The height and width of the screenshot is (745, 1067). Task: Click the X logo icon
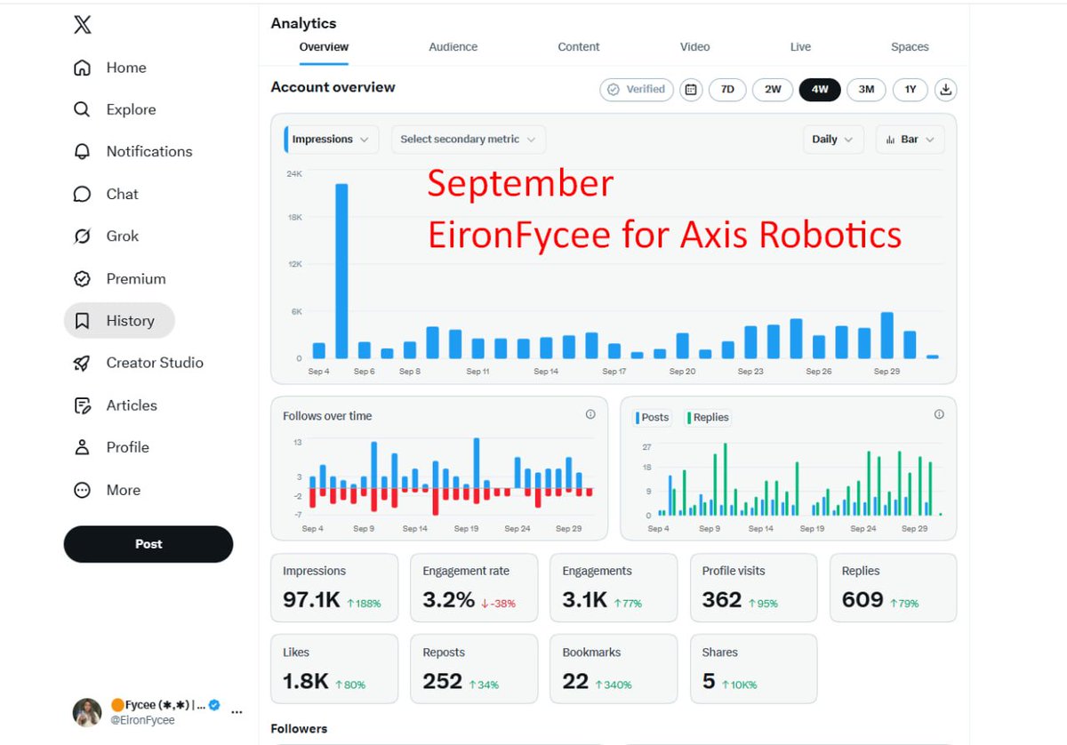pyautogui.click(x=82, y=25)
